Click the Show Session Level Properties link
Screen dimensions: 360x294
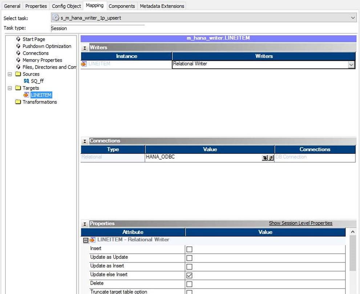click(300, 223)
